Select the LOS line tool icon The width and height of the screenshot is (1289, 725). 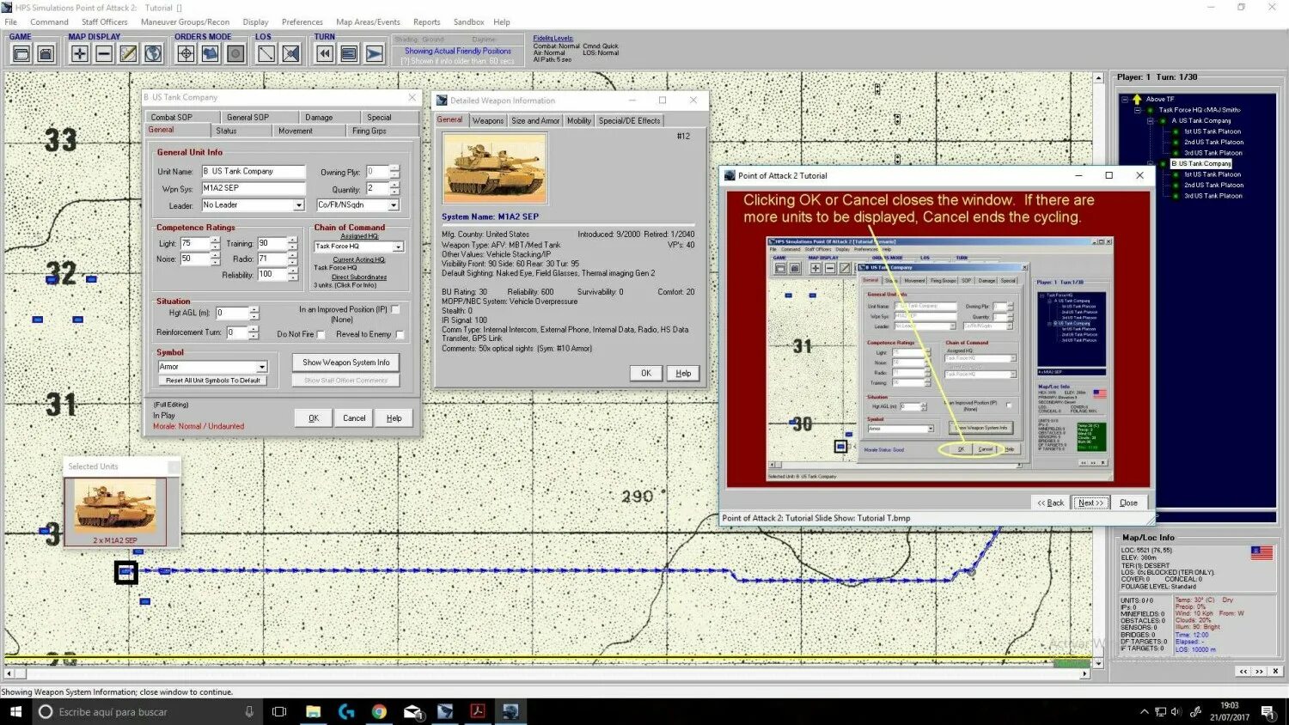(266, 54)
